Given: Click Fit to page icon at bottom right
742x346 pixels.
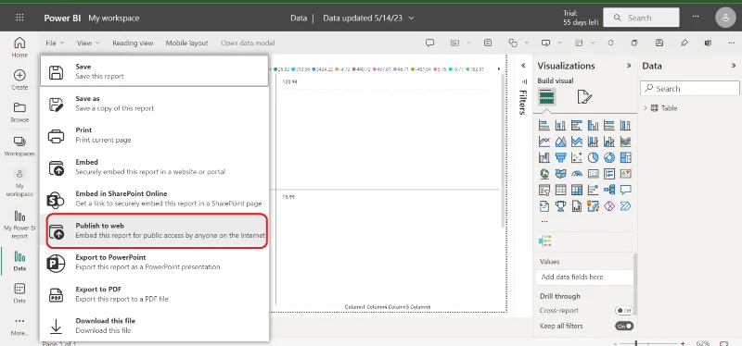Looking at the screenshot, I should (x=723, y=343).
